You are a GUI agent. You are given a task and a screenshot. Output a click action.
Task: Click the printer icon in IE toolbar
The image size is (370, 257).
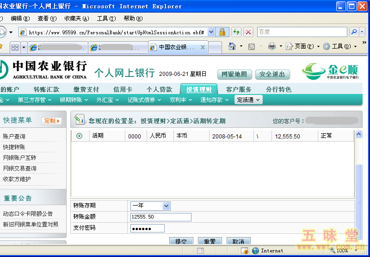pos(272,46)
